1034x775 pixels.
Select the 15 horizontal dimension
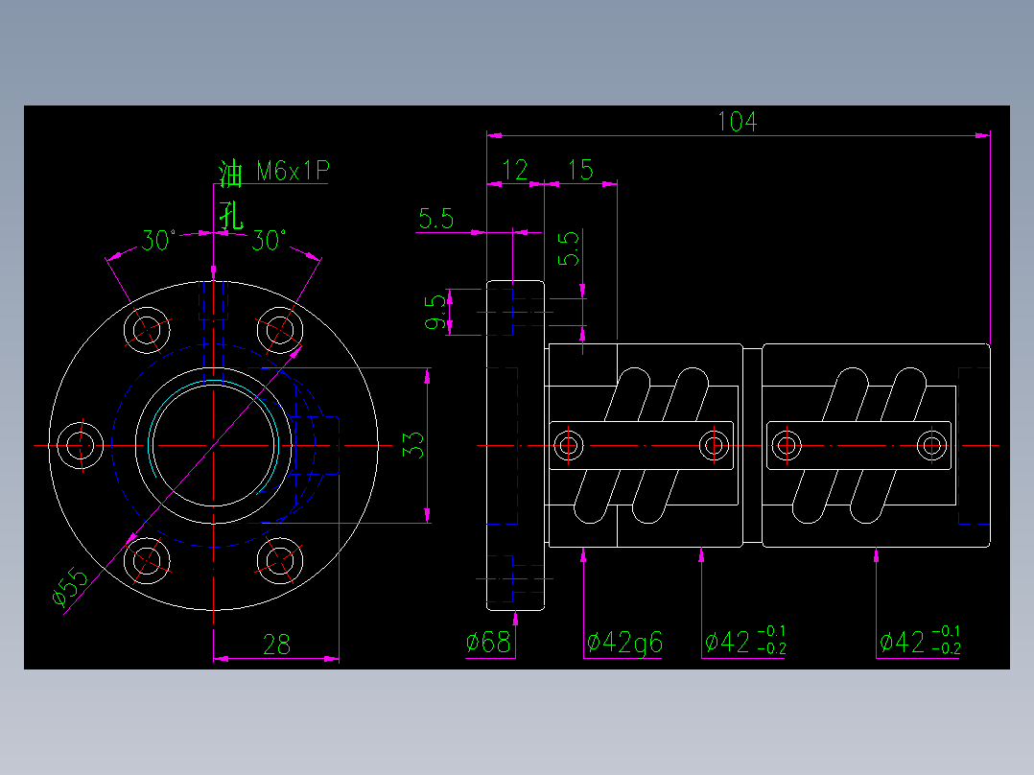tap(581, 169)
